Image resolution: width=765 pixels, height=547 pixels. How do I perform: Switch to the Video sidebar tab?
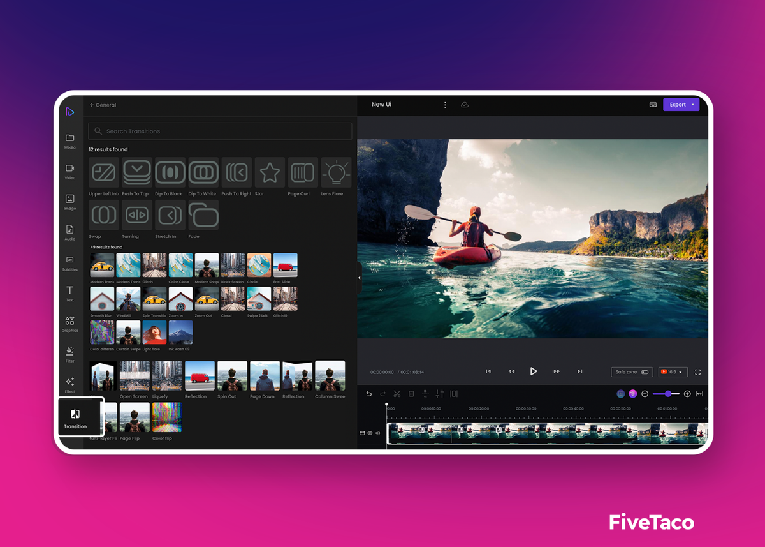point(70,172)
